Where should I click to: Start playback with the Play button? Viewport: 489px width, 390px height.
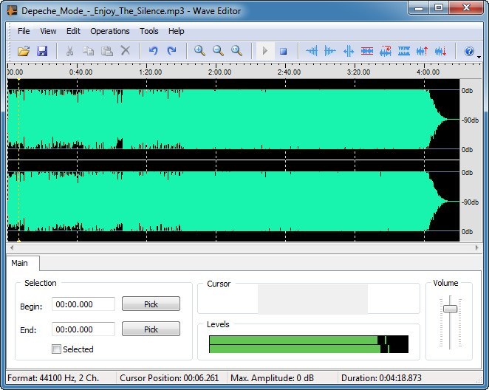click(x=265, y=51)
